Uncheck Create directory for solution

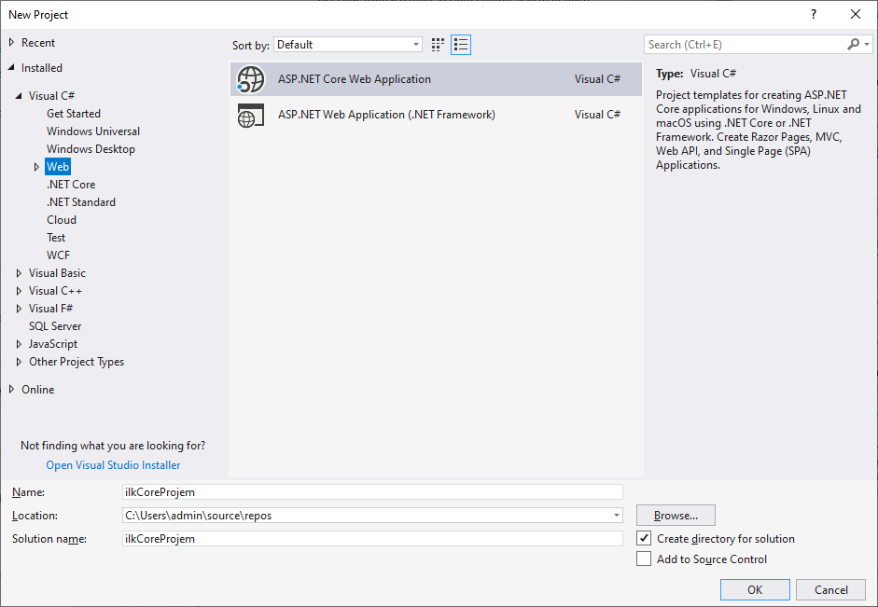click(644, 538)
